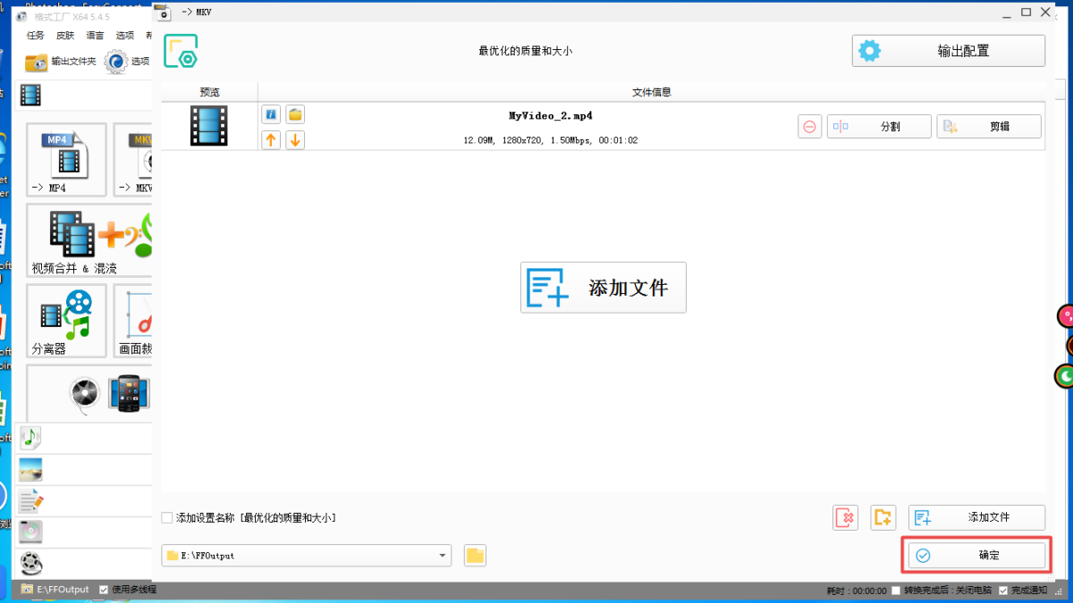Open 输出配置 settings

[948, 51]
